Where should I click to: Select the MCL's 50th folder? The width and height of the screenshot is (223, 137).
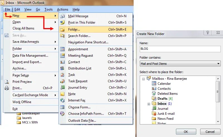tap(30, 122)
